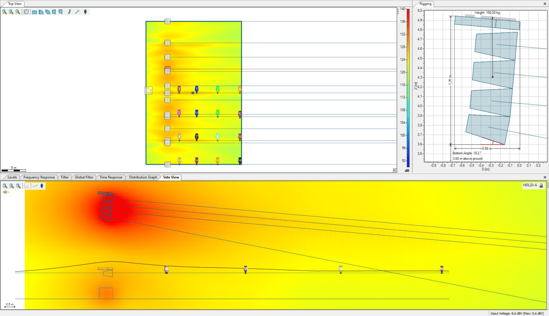Click the Weight: 150,00 kg label
The image size is (549, 316).
click(487, 13)
